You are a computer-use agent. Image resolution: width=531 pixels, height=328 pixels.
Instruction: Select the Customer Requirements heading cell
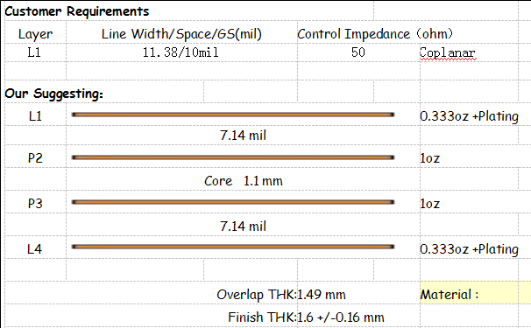click(76, 11)
